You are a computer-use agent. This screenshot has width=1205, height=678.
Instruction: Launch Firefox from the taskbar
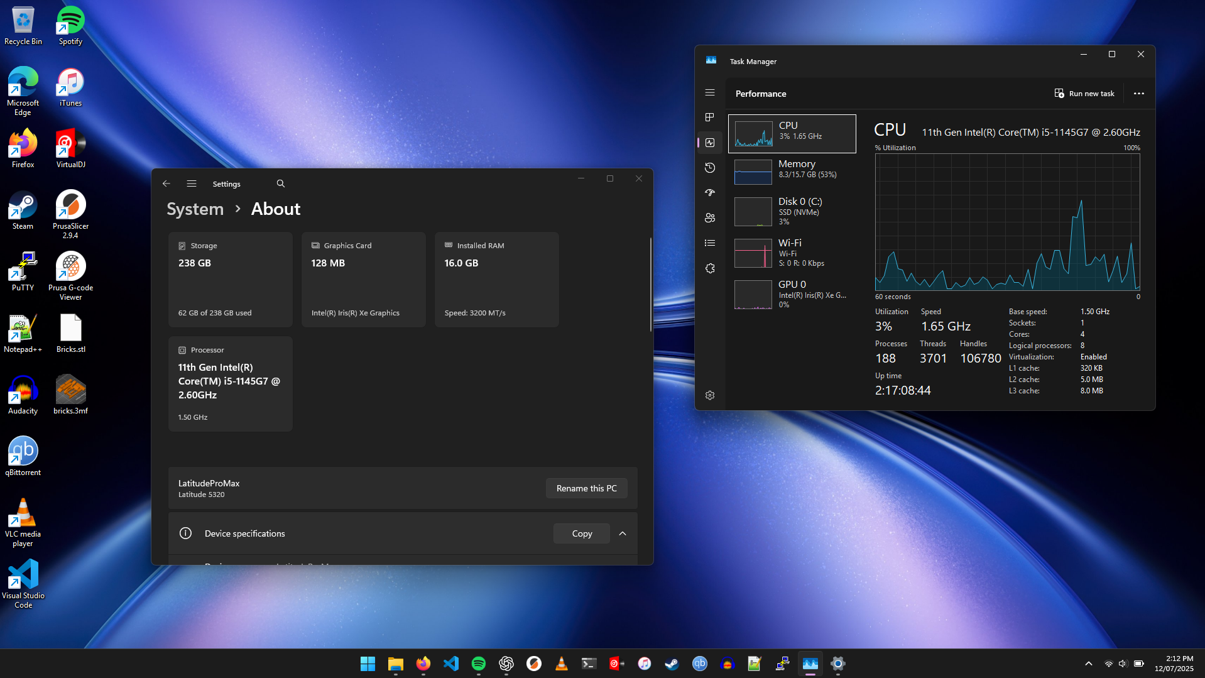click(x=423, y=663)
